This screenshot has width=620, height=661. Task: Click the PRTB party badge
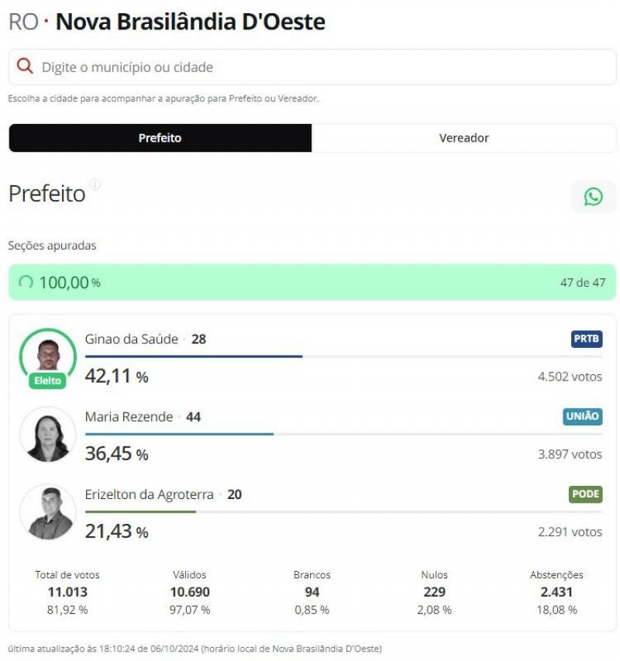pyautogui.click(x=586, y=339)
